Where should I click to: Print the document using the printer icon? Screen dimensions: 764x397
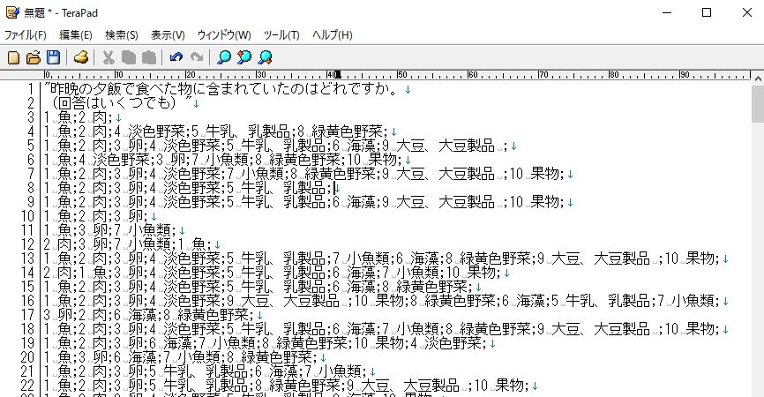(x=81, y=58)
